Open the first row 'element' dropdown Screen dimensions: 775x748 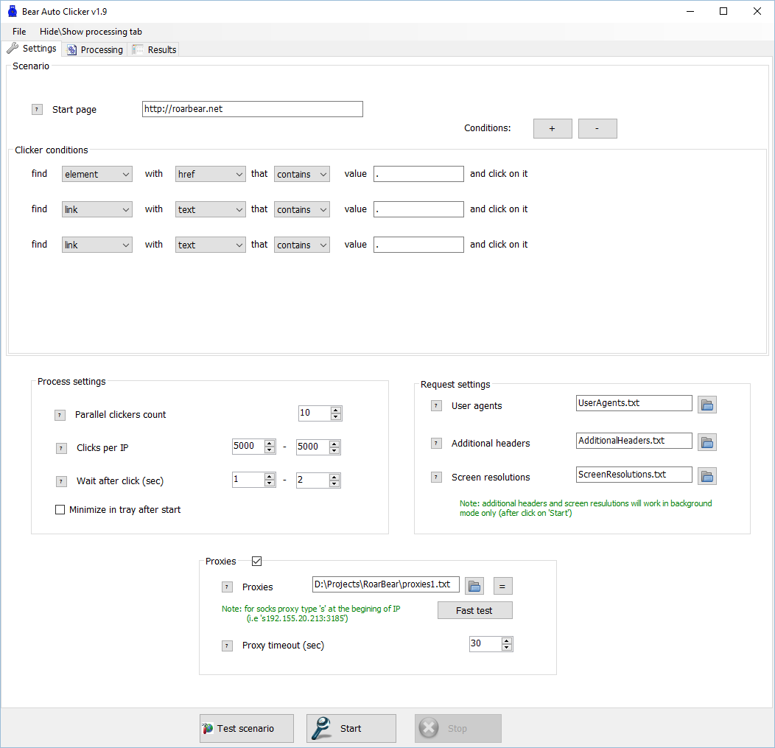pyautogui.click(x=97, y=174)
